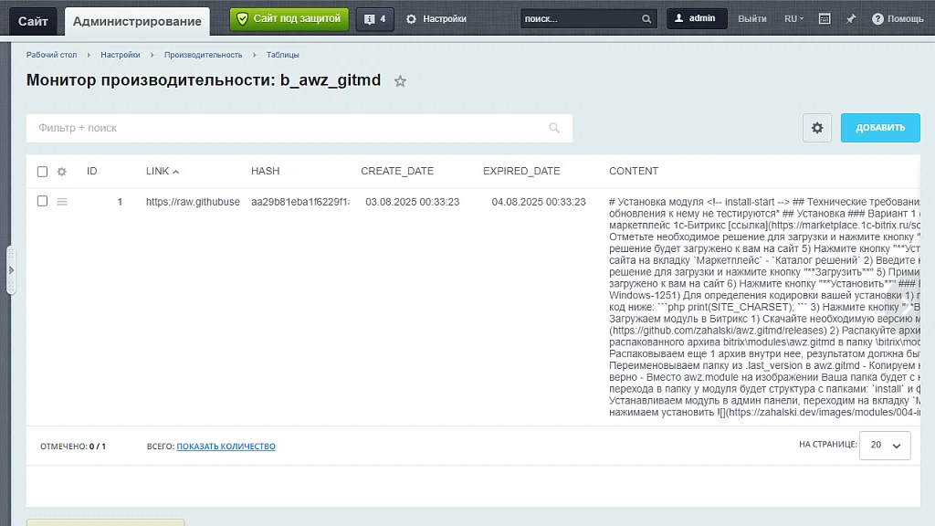This screenshot has height=526, width=935.
Task: Click the column settings gear in table header
Action: [x=61, y=172]
